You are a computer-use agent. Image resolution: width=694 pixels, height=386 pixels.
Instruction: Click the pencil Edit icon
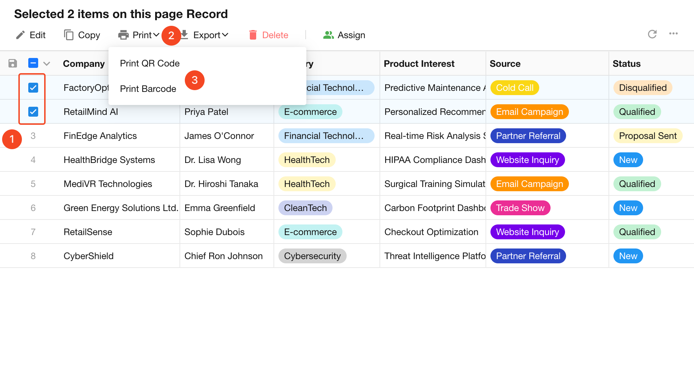coord(20,35)
